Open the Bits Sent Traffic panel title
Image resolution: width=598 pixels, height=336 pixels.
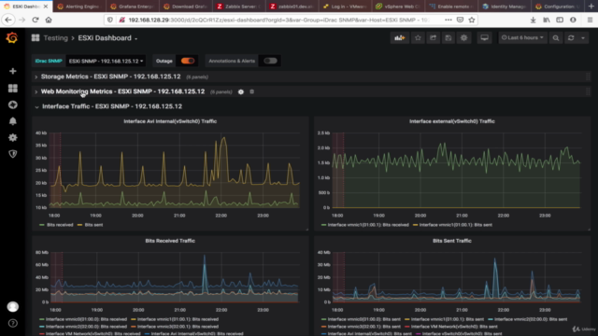(452, 241)
